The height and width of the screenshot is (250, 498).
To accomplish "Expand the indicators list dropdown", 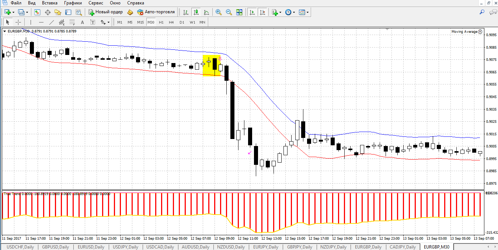I will point(281,12).
